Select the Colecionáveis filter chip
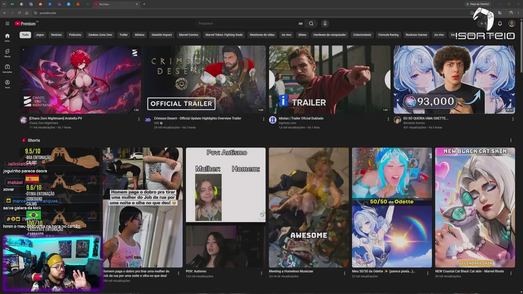This screenshot has width=523, height=294. [362, 35]
